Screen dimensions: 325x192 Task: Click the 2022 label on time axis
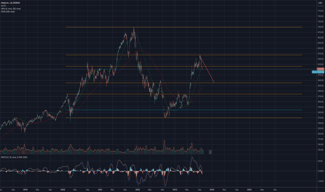click(137, 190)
